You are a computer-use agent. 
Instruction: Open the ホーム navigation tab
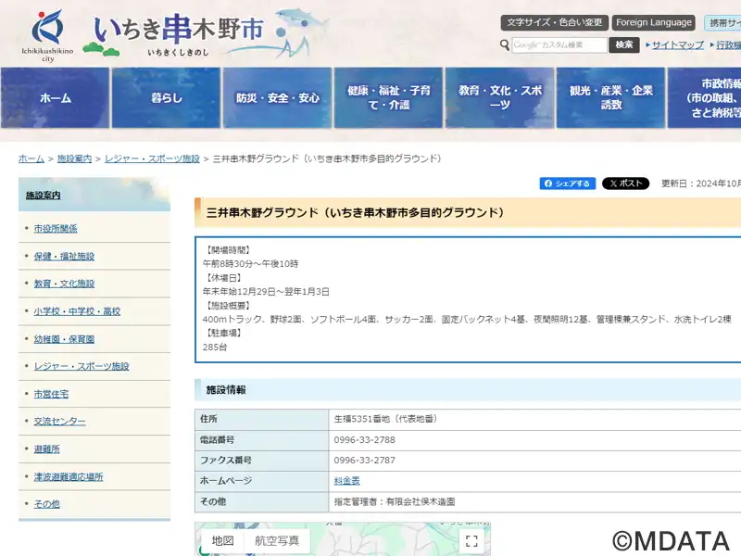[55, 98]
